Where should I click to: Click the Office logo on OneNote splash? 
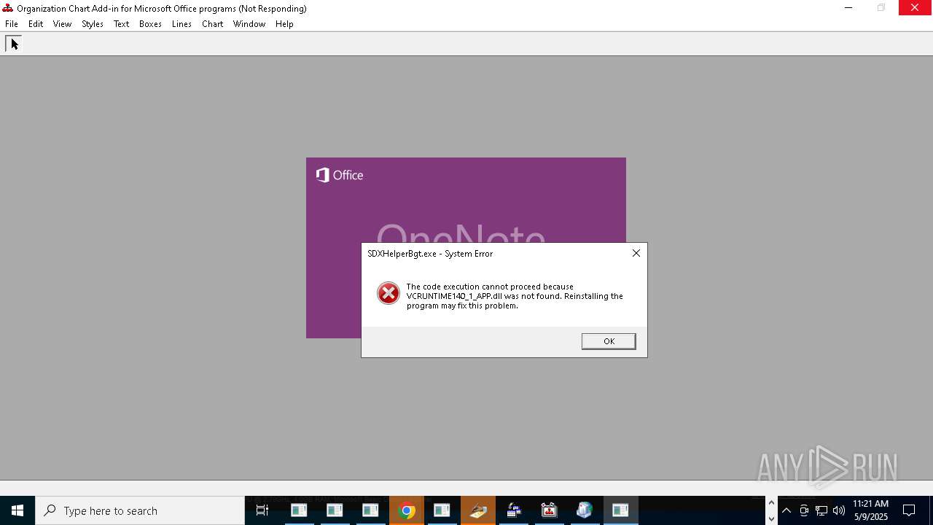point(340,175)
